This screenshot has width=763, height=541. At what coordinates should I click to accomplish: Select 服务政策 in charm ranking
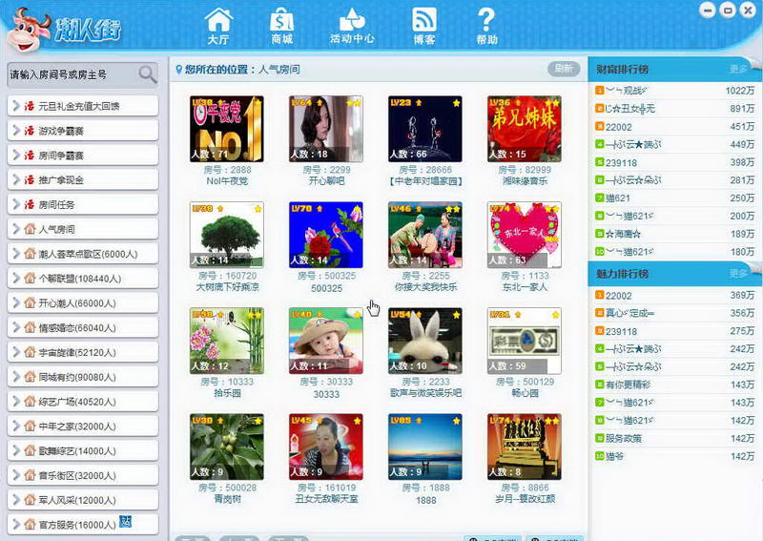coord(674,438)
